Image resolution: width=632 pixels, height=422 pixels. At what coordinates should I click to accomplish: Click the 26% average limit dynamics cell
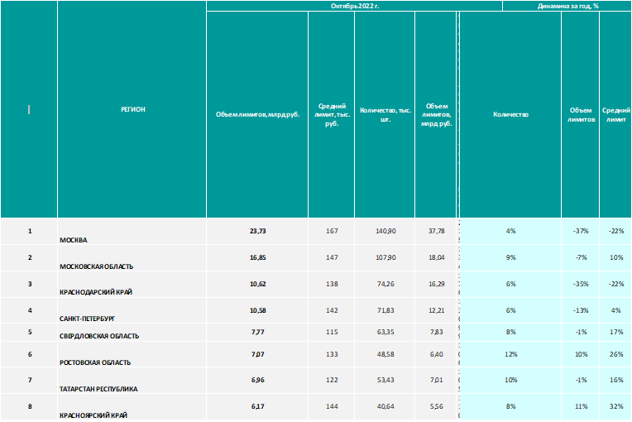615,354
